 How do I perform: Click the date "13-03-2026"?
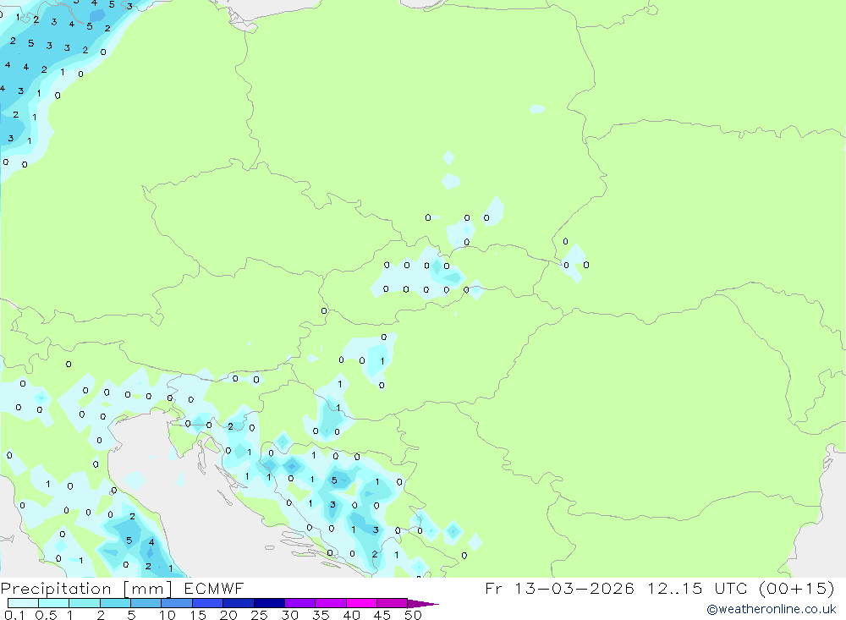574,588
